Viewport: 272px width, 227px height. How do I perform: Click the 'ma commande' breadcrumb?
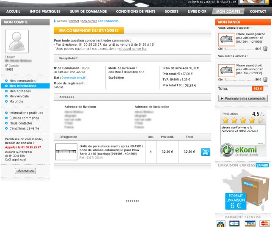click(109, 21)
